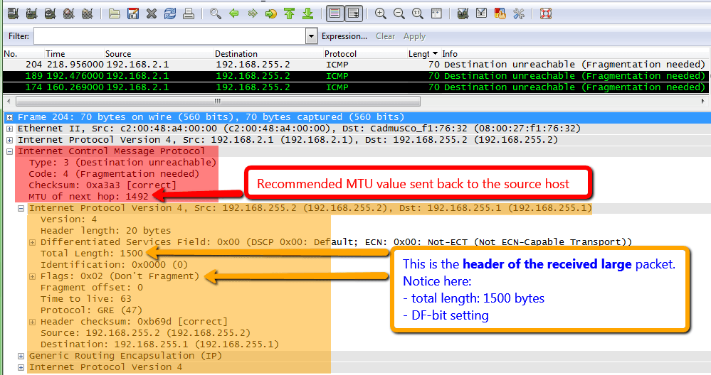This screenshot has height=375, width=711.
Task: Select "Total Length: 1500" field
Action: click(x=92, y=254)
